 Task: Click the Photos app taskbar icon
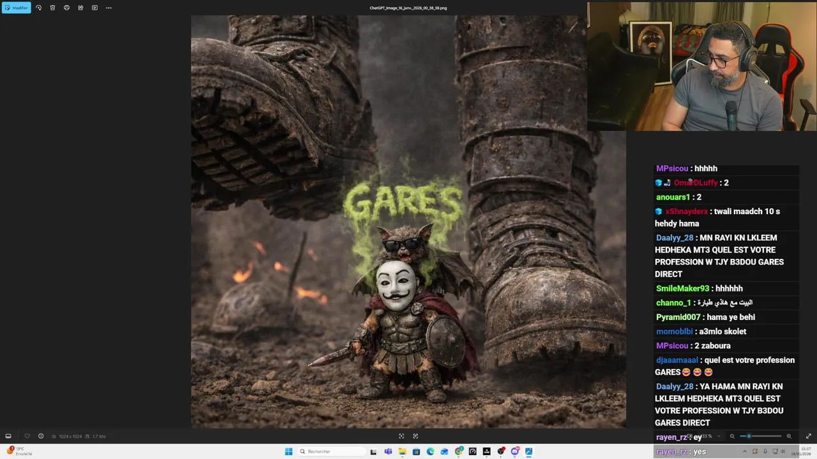[528, 451]
